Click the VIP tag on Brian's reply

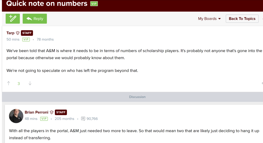pyautogui.click(x=44, y=119)
